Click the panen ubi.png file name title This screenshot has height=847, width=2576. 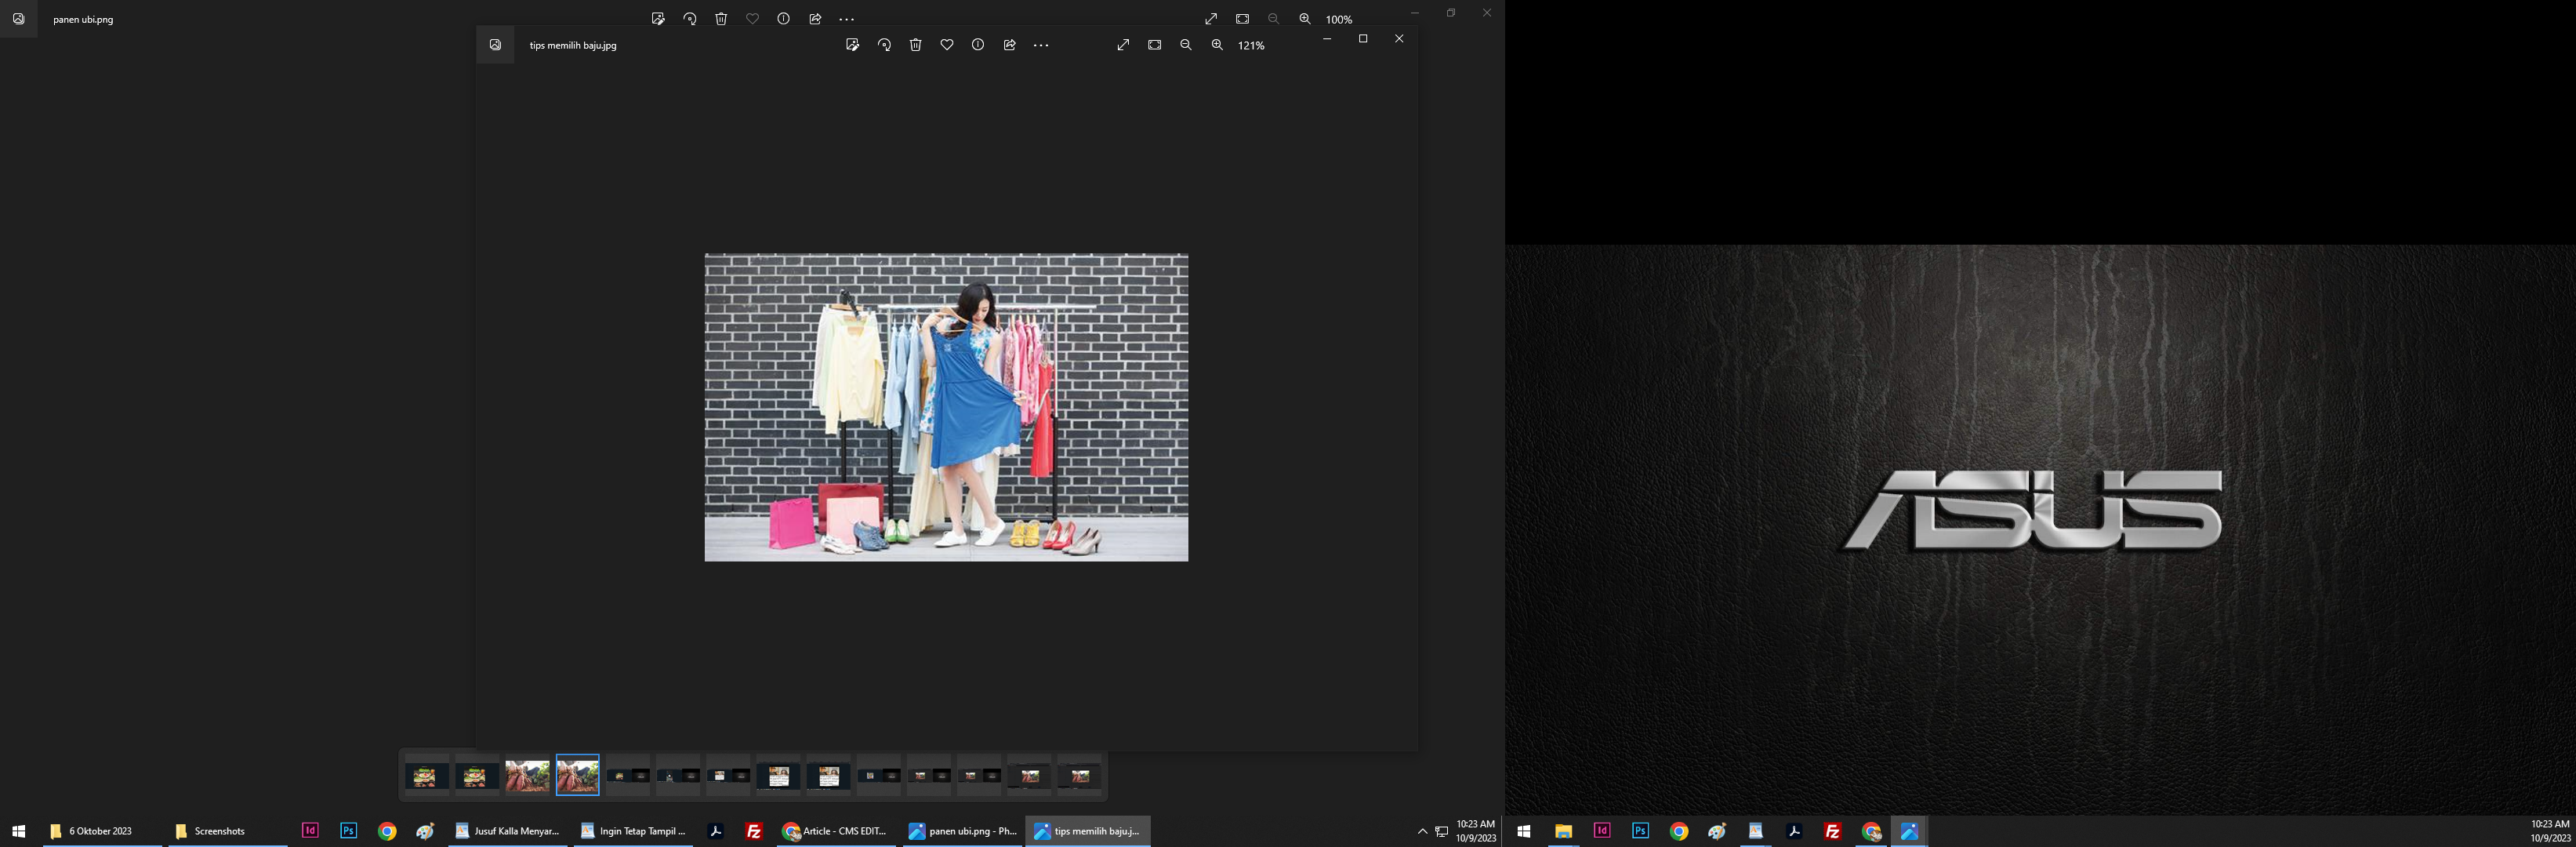click(83, 20)
